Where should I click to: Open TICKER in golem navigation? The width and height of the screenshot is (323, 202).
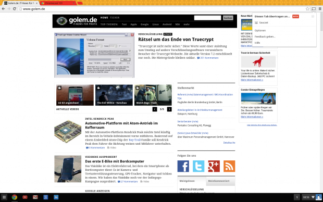[115, 18]
